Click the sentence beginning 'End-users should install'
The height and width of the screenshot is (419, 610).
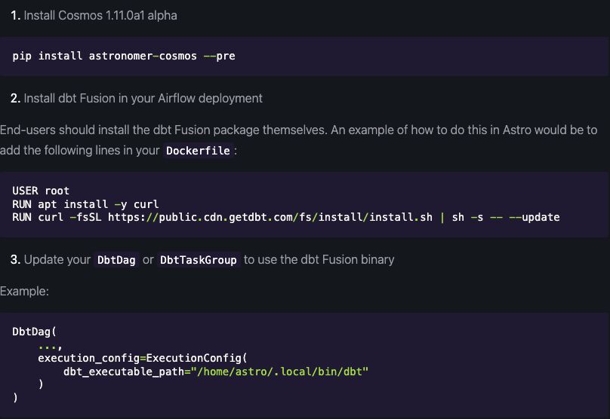tap(298, 140)
